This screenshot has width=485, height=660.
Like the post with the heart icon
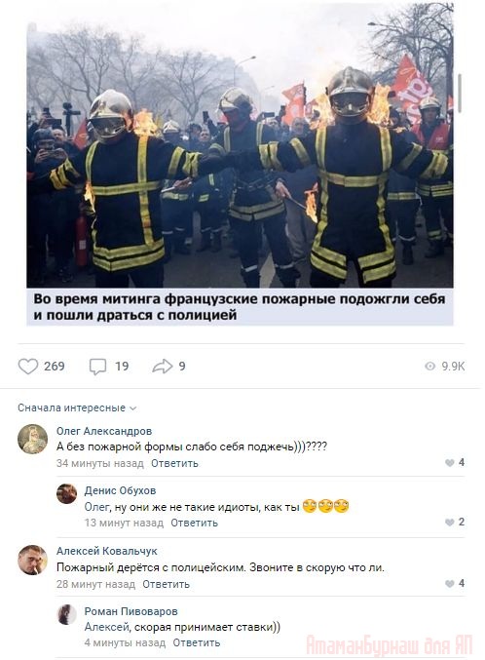point(28,367)
